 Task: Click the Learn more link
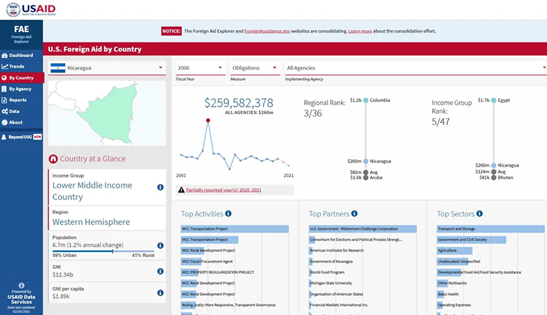tap(360, 31)
